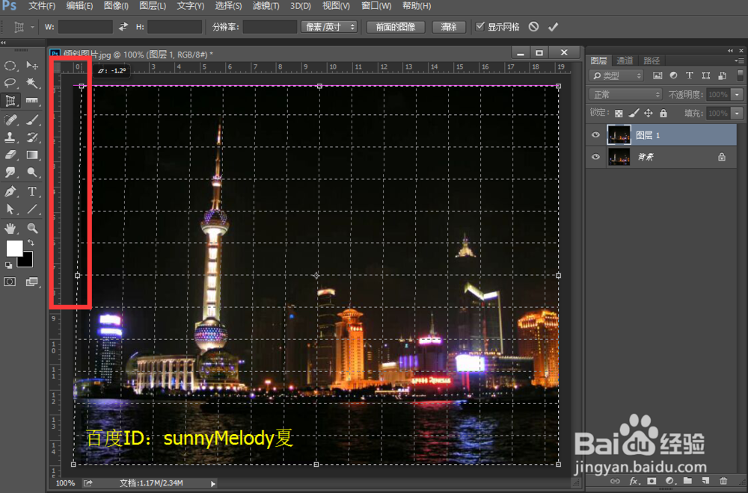Screen dimensions: 748x493
Task: Select the Horizontal Type tool
Action: pos(32,191)
